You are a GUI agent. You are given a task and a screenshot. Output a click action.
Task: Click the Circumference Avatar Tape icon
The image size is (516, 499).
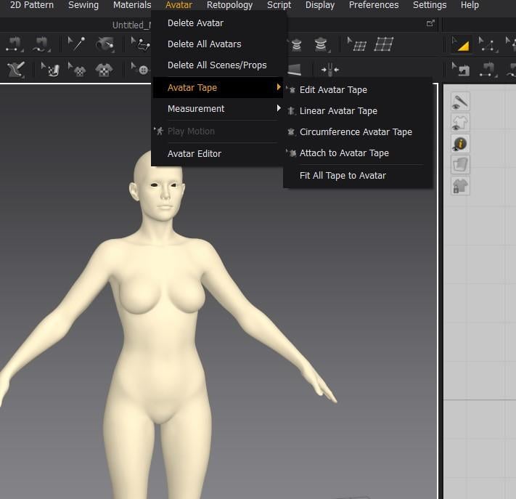[291, 132]
